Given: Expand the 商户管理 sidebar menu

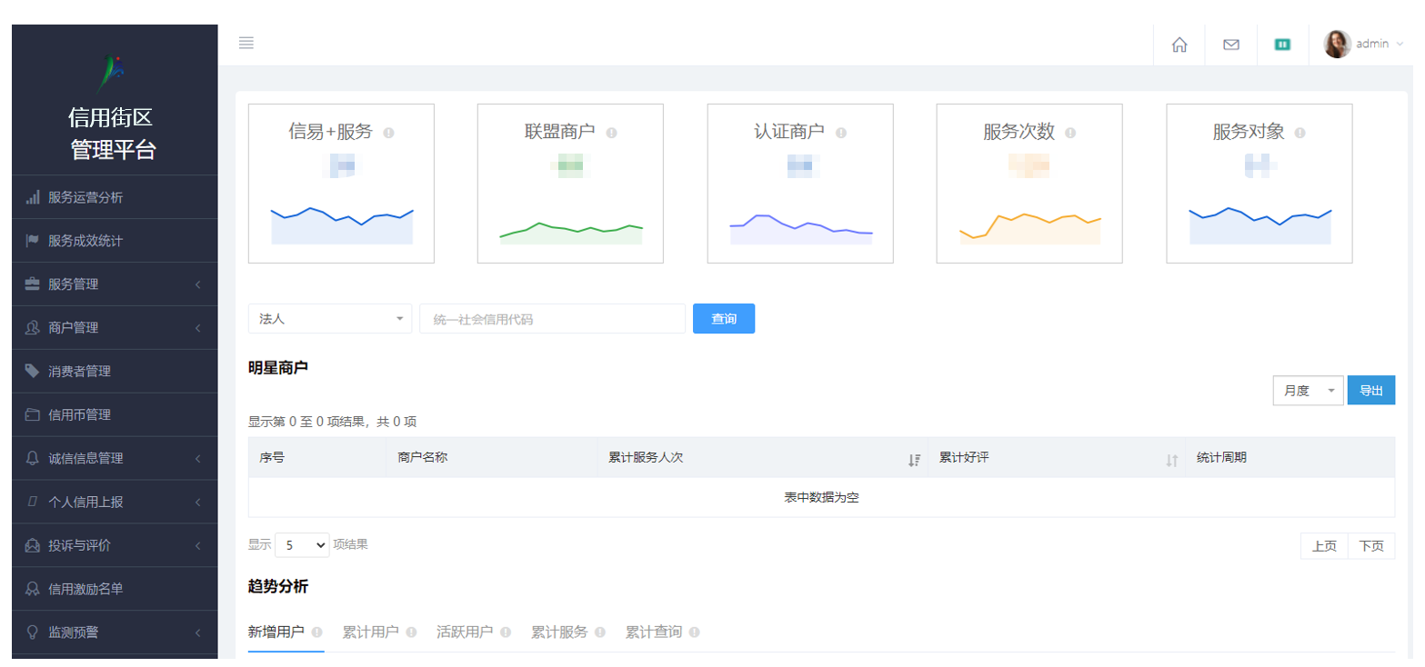Looking at the screenshot, I should [x=115, y=328].
